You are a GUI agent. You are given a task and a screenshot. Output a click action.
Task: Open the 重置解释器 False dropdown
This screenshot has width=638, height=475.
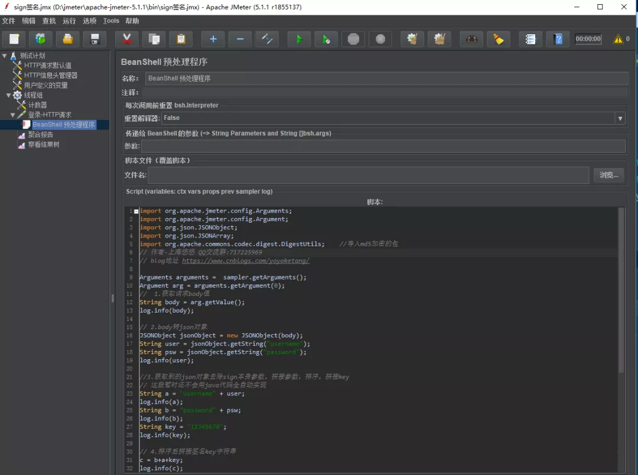pos(620,118)
